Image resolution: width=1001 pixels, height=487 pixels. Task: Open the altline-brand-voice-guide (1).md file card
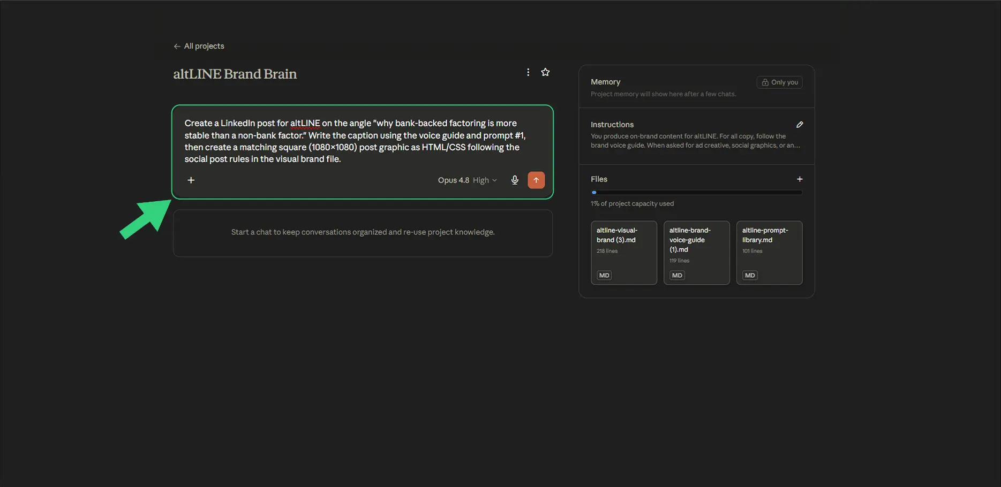click(697, 253)
